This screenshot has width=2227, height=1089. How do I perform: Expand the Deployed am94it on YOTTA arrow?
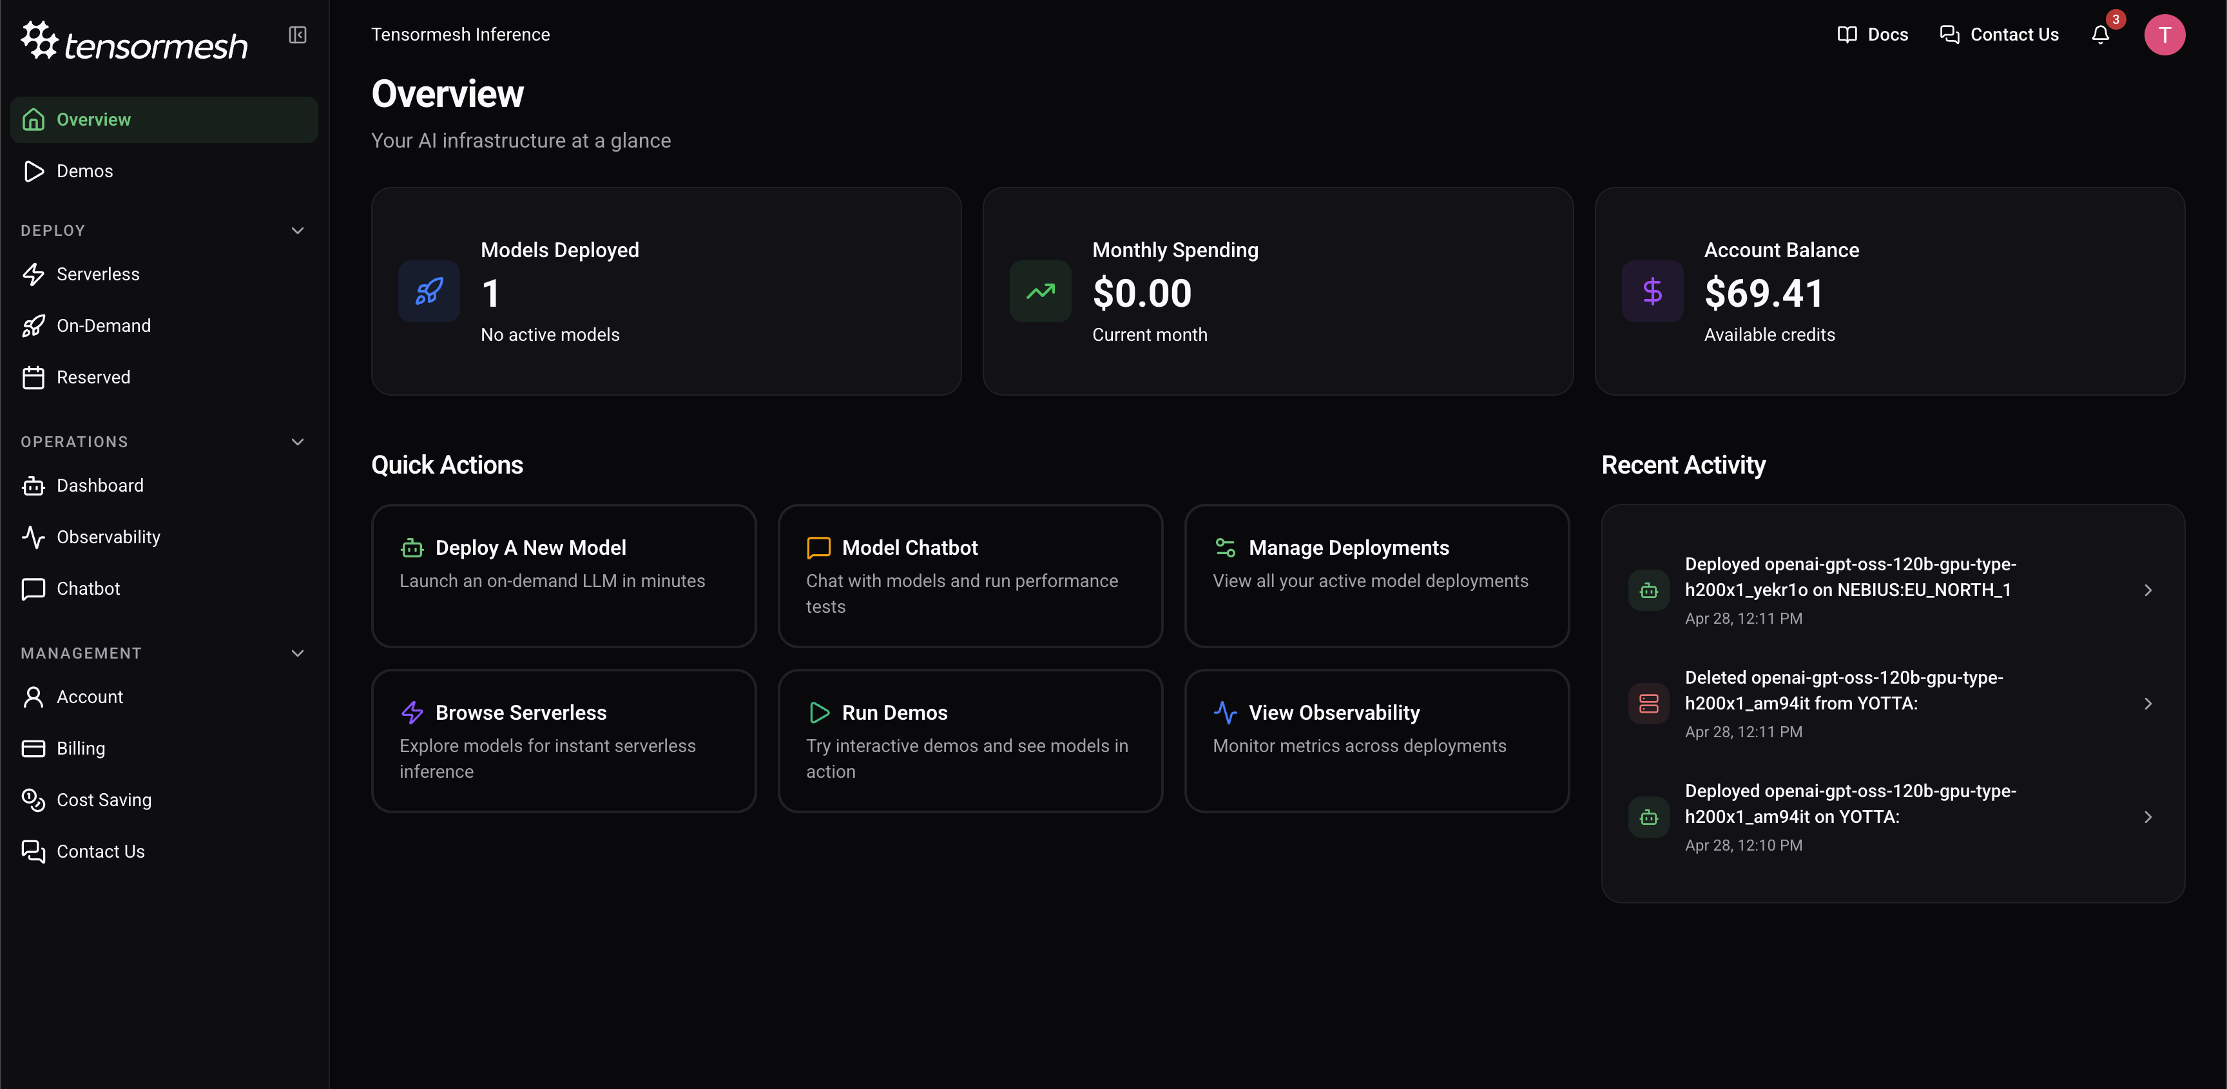click(x=2148, y=817)
